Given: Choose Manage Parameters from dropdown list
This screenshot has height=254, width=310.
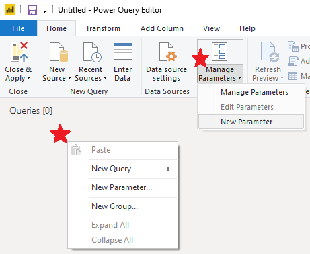Looking at the screenshot, I should 254,92.
